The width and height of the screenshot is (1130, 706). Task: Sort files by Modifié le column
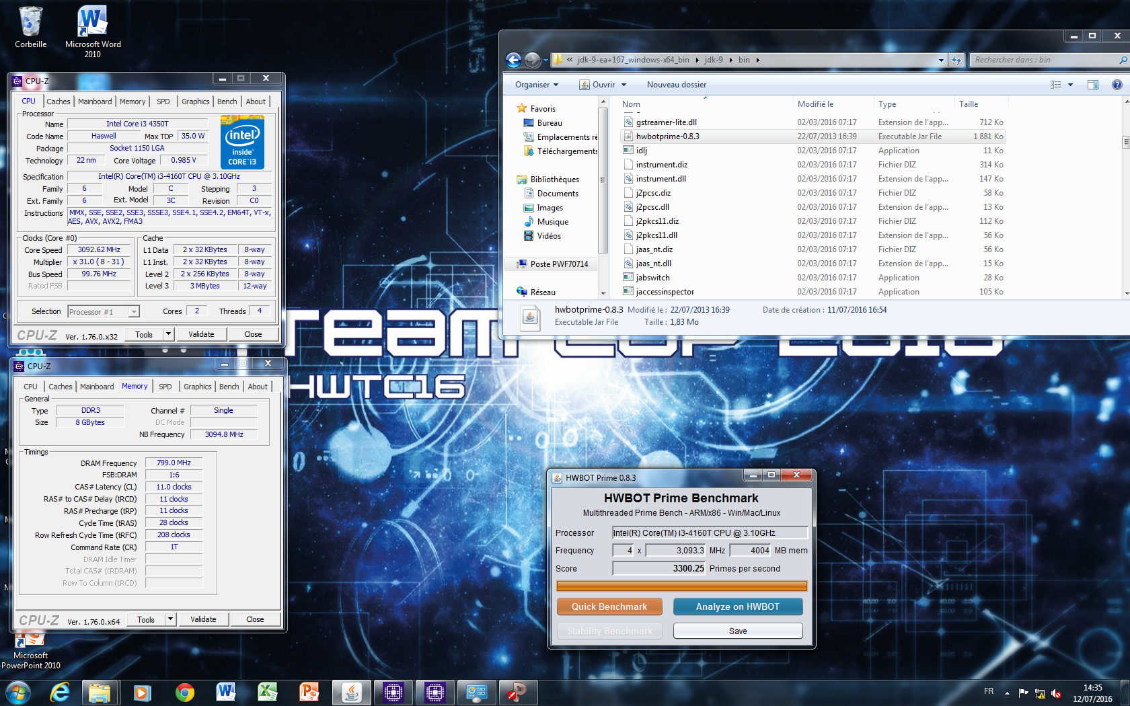tap(833, 104)
